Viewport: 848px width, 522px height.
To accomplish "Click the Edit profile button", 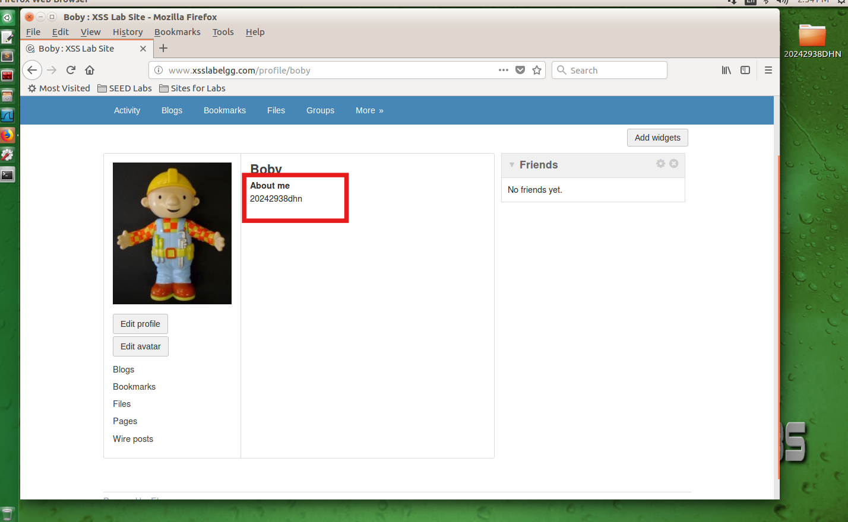I will coord(140,324).
